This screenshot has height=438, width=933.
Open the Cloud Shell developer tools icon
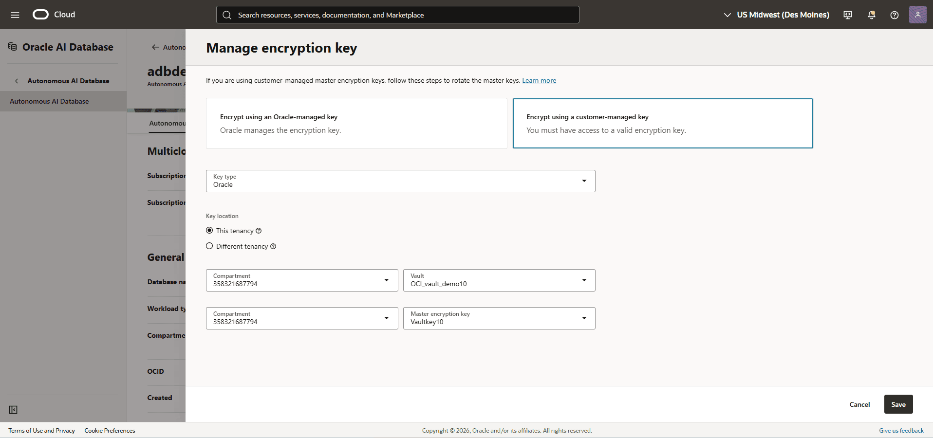pyautogui.click(x=848, y=15)
